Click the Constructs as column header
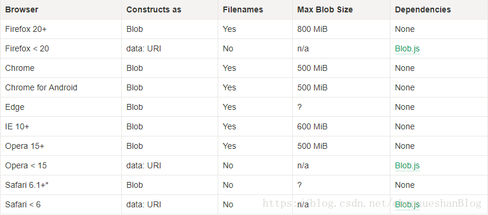Image resolution: width=488 pixels, height=215 pixels. pyautogui.click(x=154, y=9)
